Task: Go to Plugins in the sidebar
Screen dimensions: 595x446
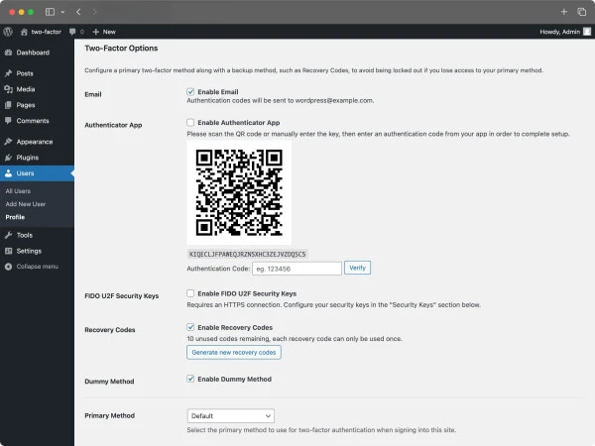Action: click(28, 157)
